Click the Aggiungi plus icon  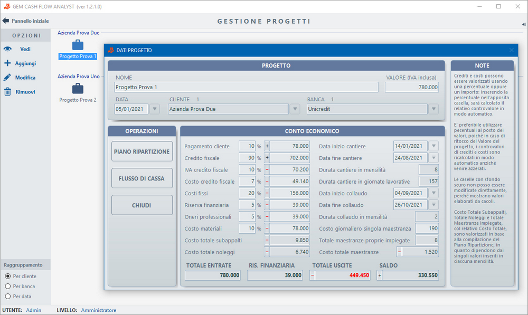pos(7,63)
